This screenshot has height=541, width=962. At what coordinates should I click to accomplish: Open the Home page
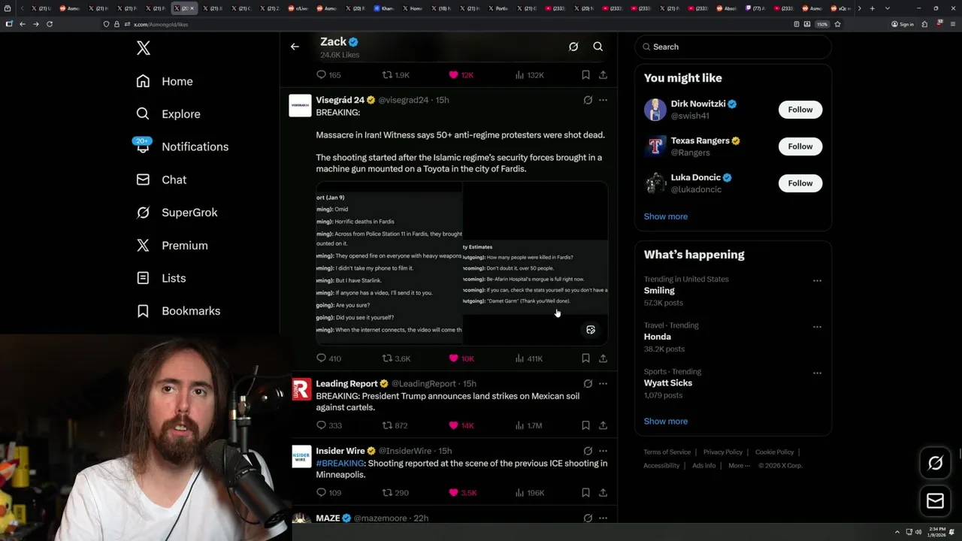[165, 81]
